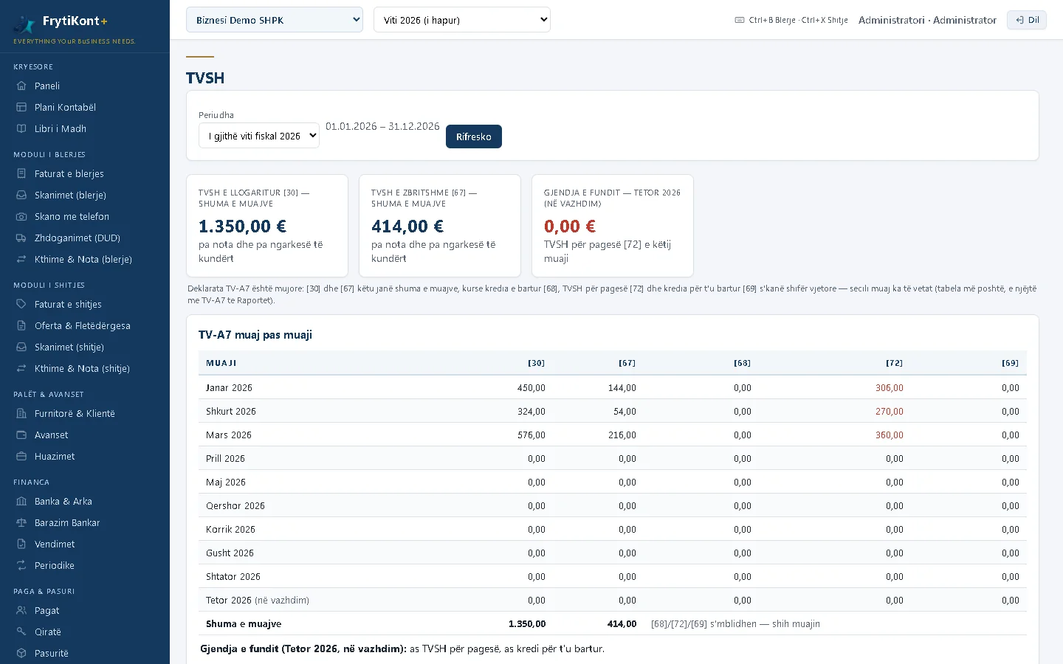This screenshot has height=664, width=1063.
Task: Click the Faturat e blerjes icon
Action: pyautogui.click(x=21, y=173)
